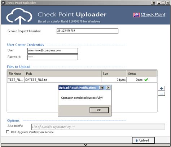The width and height of the screenshot is (171, 147).
Task: Close the Upload Result Notification dialog
Action: 108,88
